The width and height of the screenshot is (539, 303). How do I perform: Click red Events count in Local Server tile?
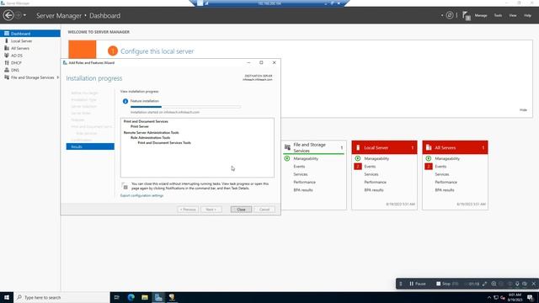pos(358,167)
